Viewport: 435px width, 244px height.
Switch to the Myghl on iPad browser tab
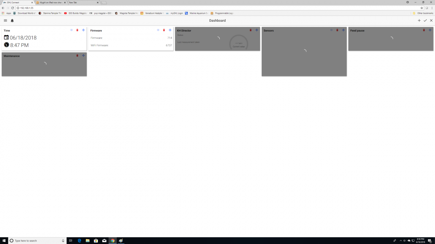point(51,2)
